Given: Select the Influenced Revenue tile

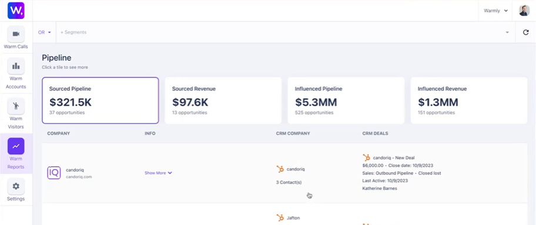Looking at the screenshot, I should point(468,100).
